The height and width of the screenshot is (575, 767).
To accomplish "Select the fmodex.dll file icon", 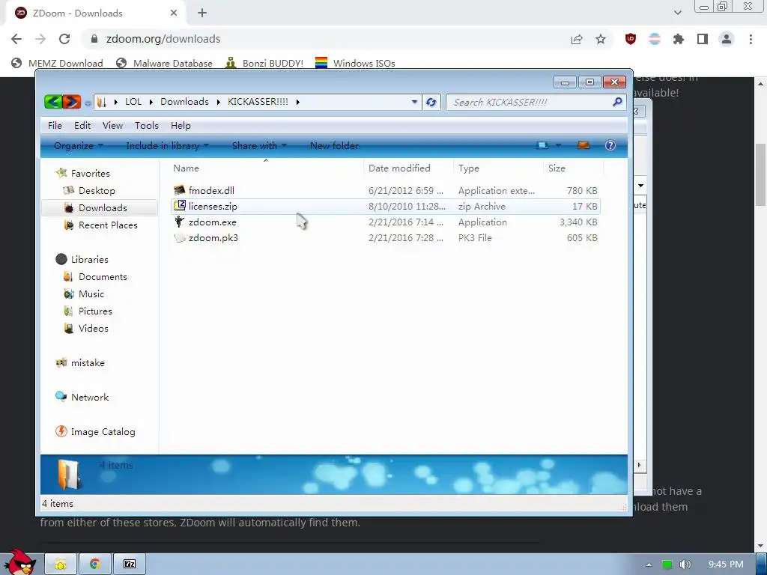I will tap(180, 190).
